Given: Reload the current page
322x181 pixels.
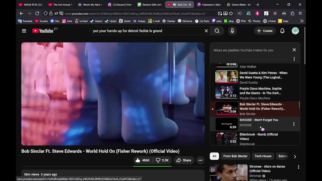Looking at the screenshot, I should pyautogui.click(x=37, y=14).
